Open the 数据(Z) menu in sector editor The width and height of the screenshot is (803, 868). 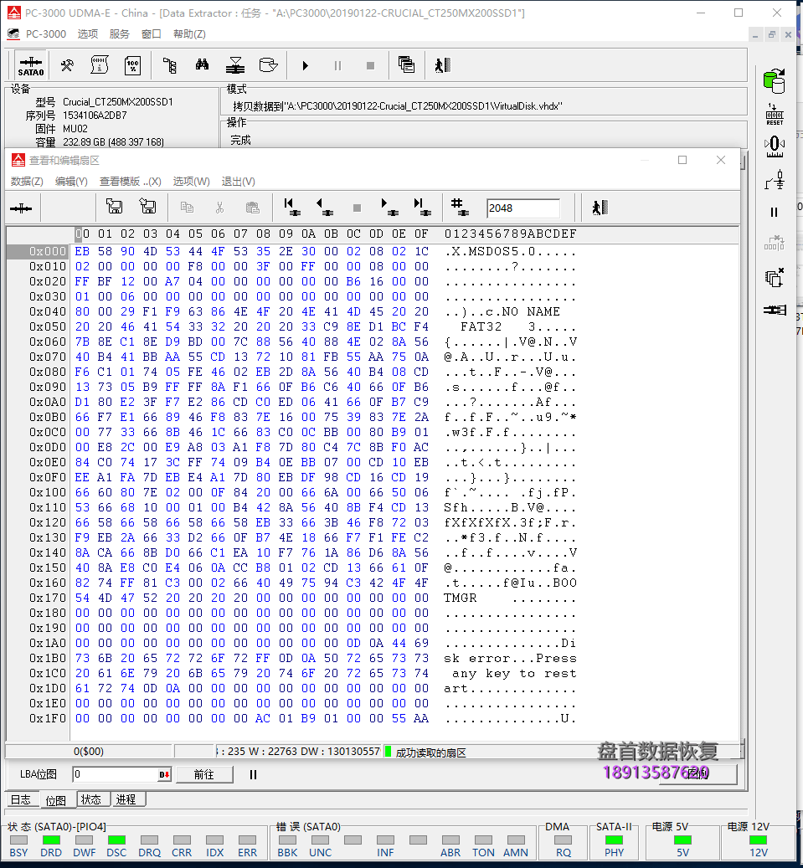click(27, 182)
